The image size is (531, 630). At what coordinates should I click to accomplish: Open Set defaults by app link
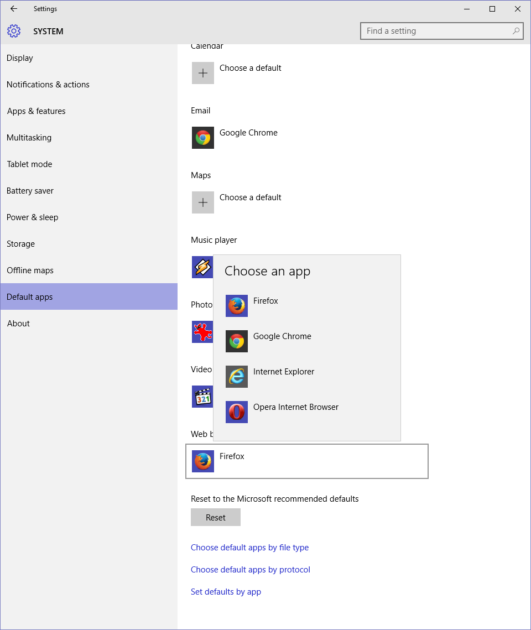coord(226,592)
